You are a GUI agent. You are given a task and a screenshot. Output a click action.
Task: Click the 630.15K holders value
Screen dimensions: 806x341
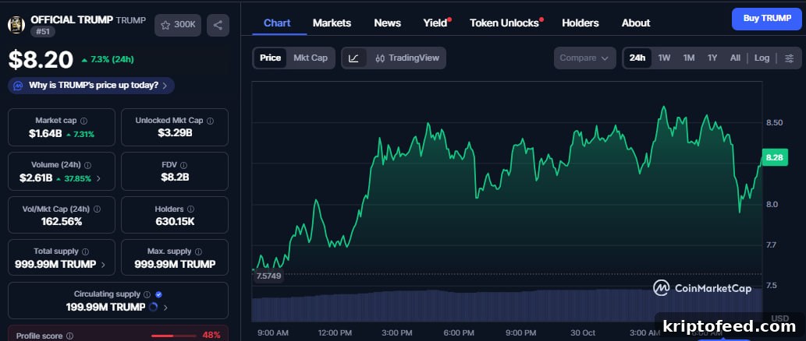(x=175, y=222)
